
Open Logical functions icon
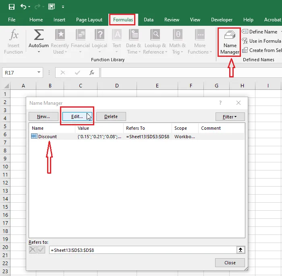pos(100,35)
